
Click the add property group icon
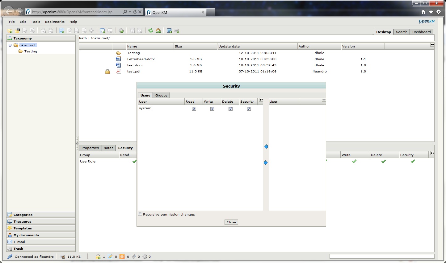(103, 31)
